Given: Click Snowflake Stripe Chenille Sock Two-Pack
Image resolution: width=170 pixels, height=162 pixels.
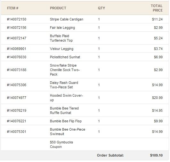Looking at the screenshot, I should point(65,70).
